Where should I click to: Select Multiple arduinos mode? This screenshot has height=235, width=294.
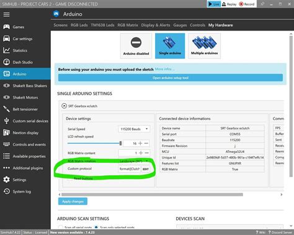[204, 46]
